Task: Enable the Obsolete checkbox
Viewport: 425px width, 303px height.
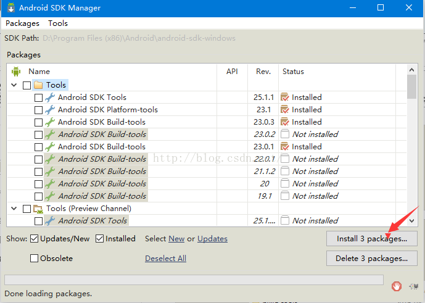Action: [35, 259]
